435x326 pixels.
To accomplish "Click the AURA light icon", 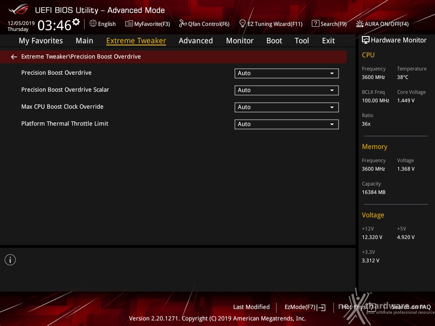I will click(x=360, y=24).
